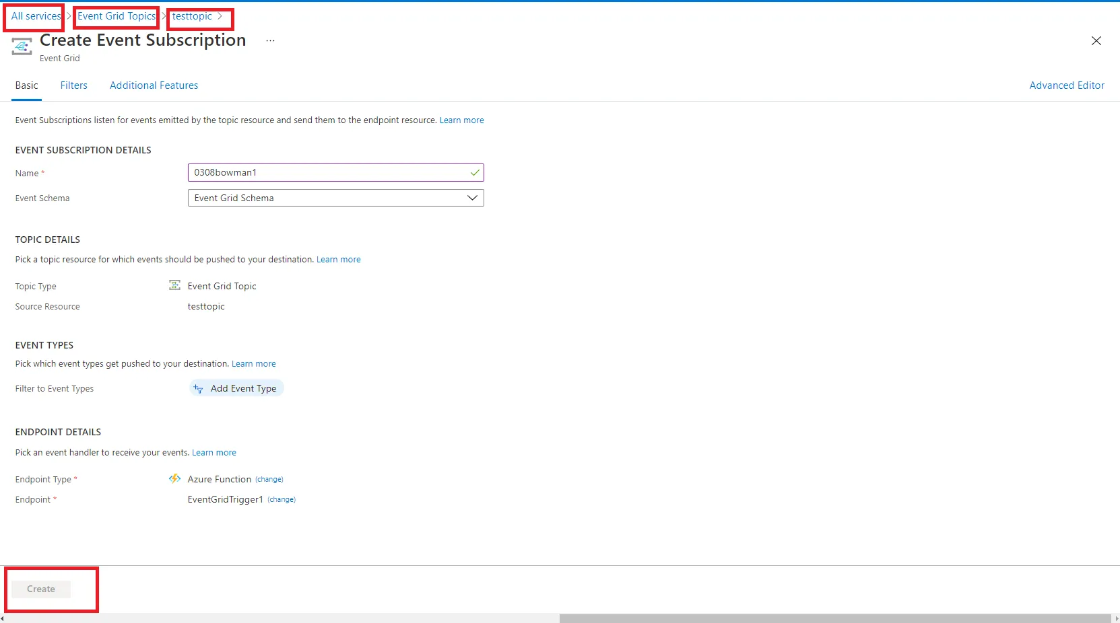
Task: Click Add Event Type button
Action: 236,389
